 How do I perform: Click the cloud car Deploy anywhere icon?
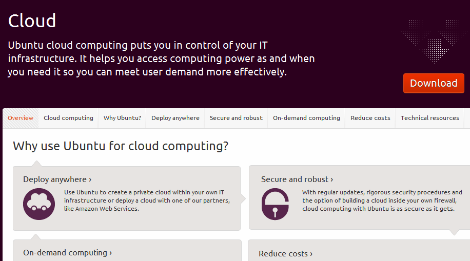39,204
